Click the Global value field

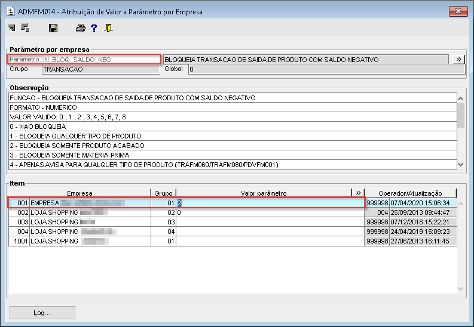(326, 69)
